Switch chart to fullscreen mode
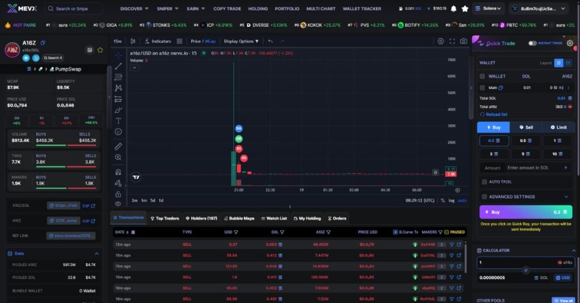The image size is (580, 303). pyautogui.click(x=452, y=41)
